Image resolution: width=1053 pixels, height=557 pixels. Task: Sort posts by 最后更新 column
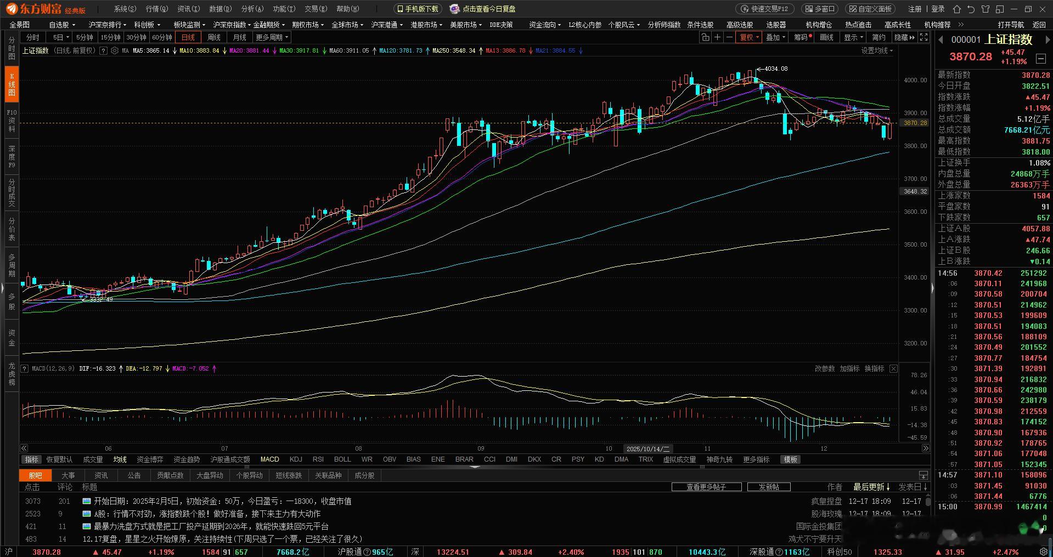coord(871,487)
